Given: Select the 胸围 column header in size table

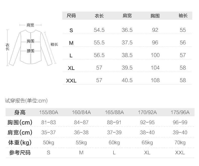Looking at the screenshot, I should (x=155, y=16).
